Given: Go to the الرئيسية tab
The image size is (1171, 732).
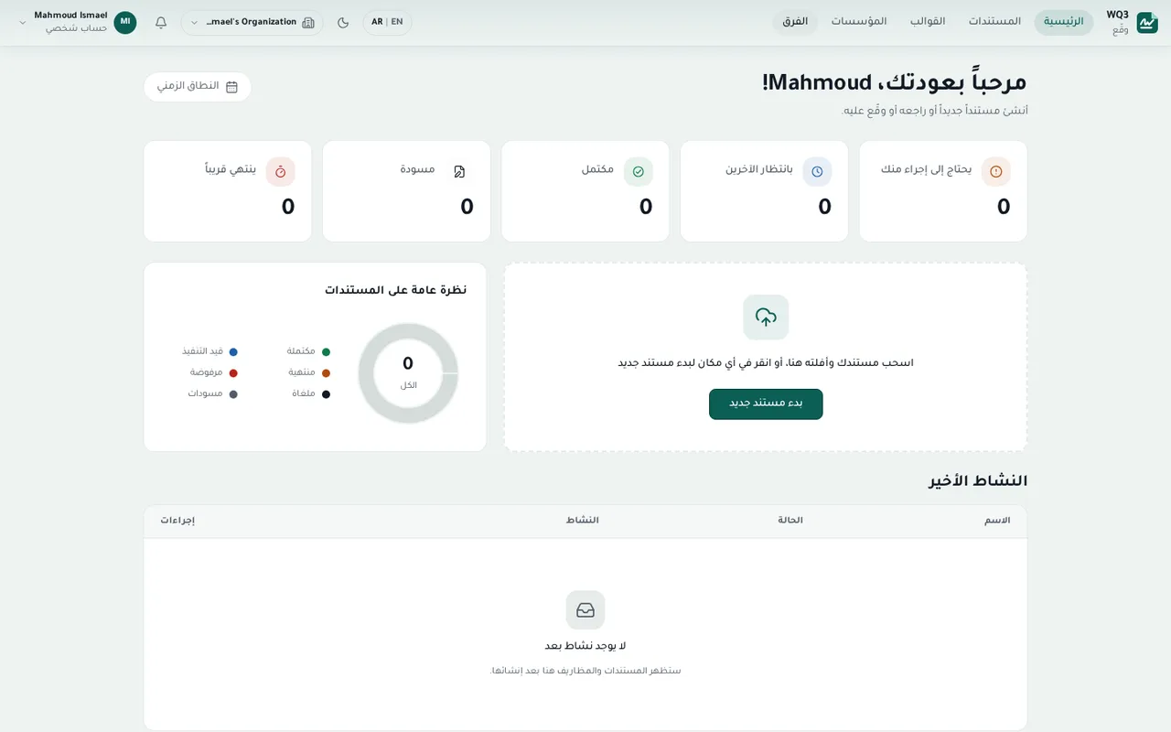Looking at the screenshot, I should 1064,23.
